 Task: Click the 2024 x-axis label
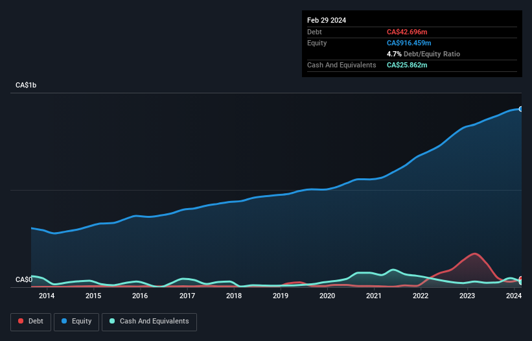click(x=514, y=296)
